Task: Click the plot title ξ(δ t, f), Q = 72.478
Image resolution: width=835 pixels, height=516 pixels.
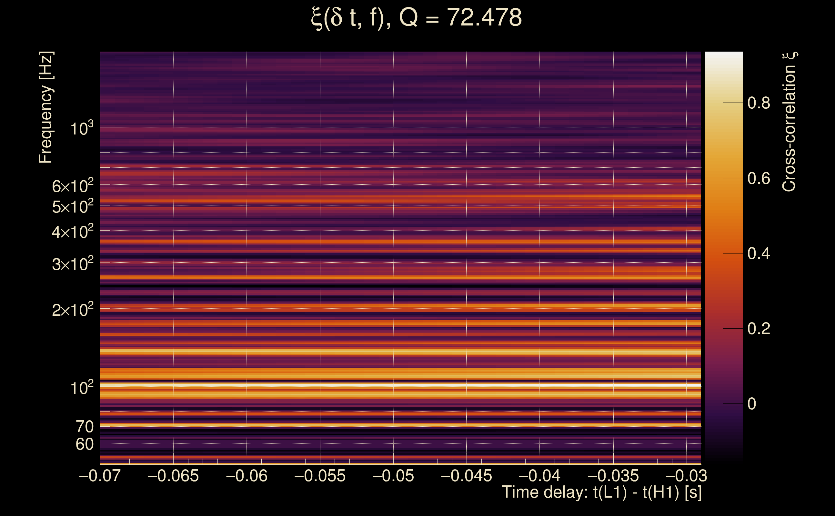Action: point(417,18)
